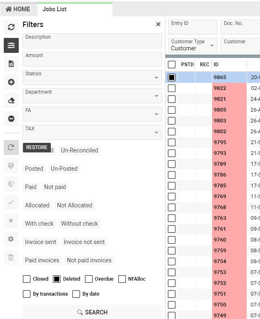
Task: Tick the Overdue checkbox
Action: 89,279
